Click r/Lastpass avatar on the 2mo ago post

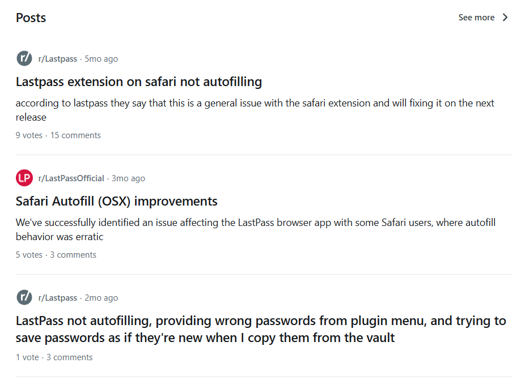(24, 297)
